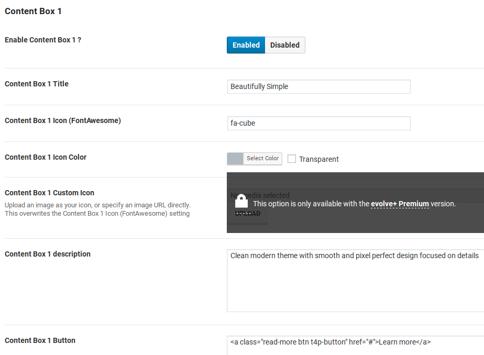Click the 'Content Box 1 Custom Icon' label
The image size is (484, 355).
49,193
